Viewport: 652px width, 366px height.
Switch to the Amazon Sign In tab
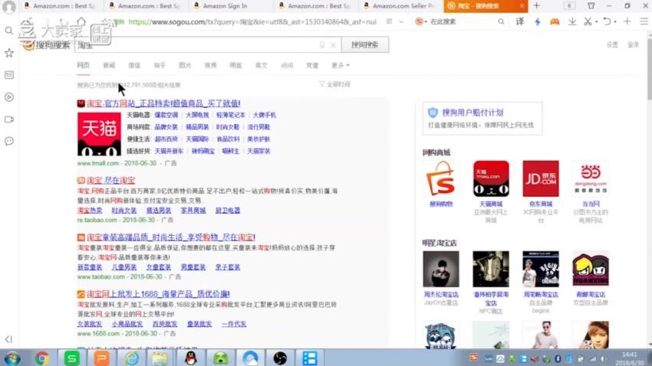coord(225,6)
